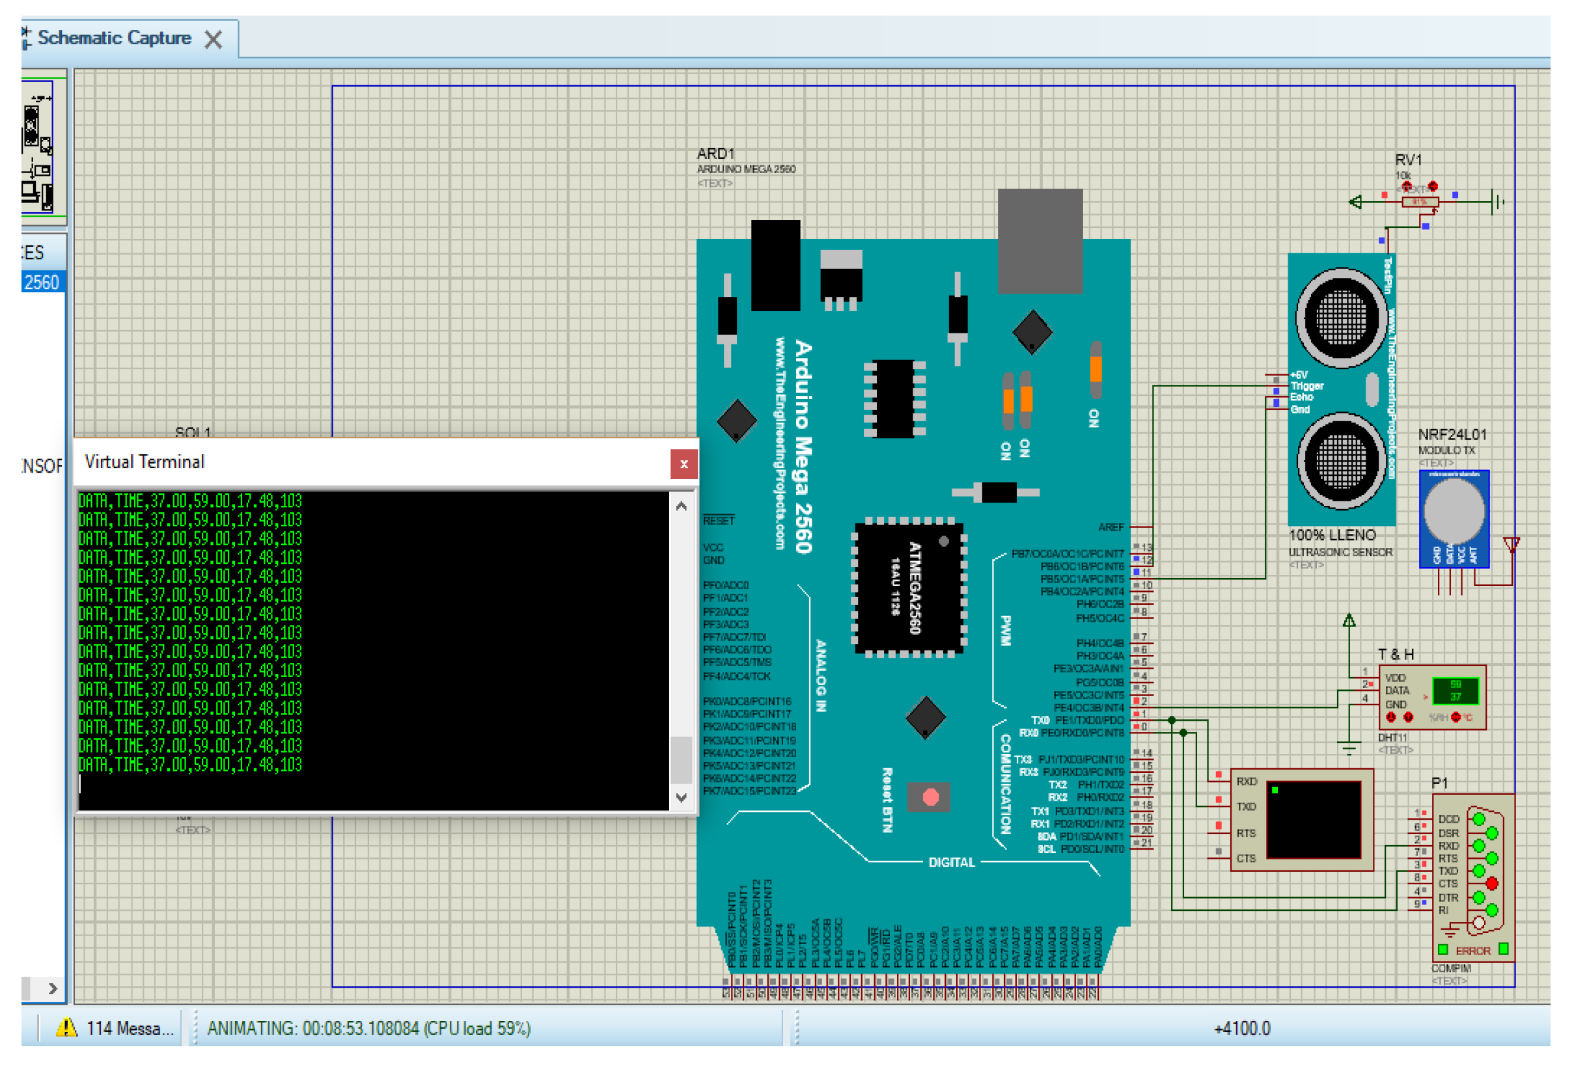Click the Virtual Terminal scrollbar thumb
This screenshot has width=1574, height=1071.
point(681,758)
